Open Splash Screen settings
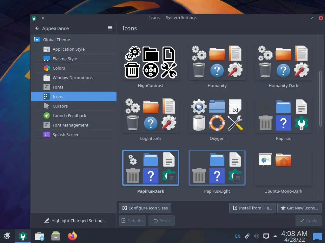The height and width of the screenshot is (243, 325). [x=74, y=134]
